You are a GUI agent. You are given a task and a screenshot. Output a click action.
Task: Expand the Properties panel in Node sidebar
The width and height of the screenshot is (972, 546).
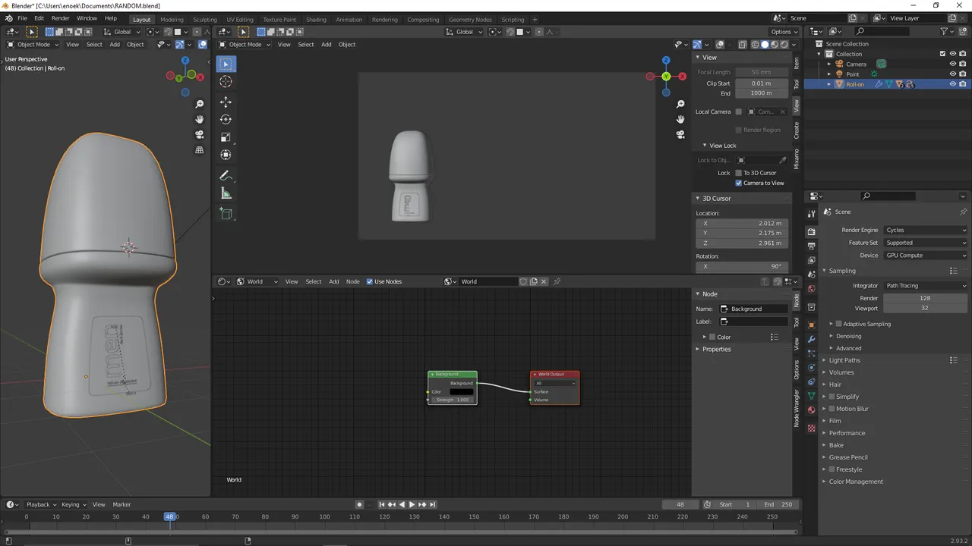[716, 349]
